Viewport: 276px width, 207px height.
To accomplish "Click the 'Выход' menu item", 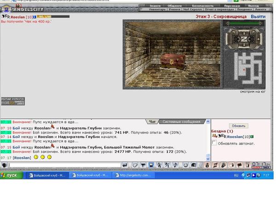I will pyautogui.click(x=253, y=6).
